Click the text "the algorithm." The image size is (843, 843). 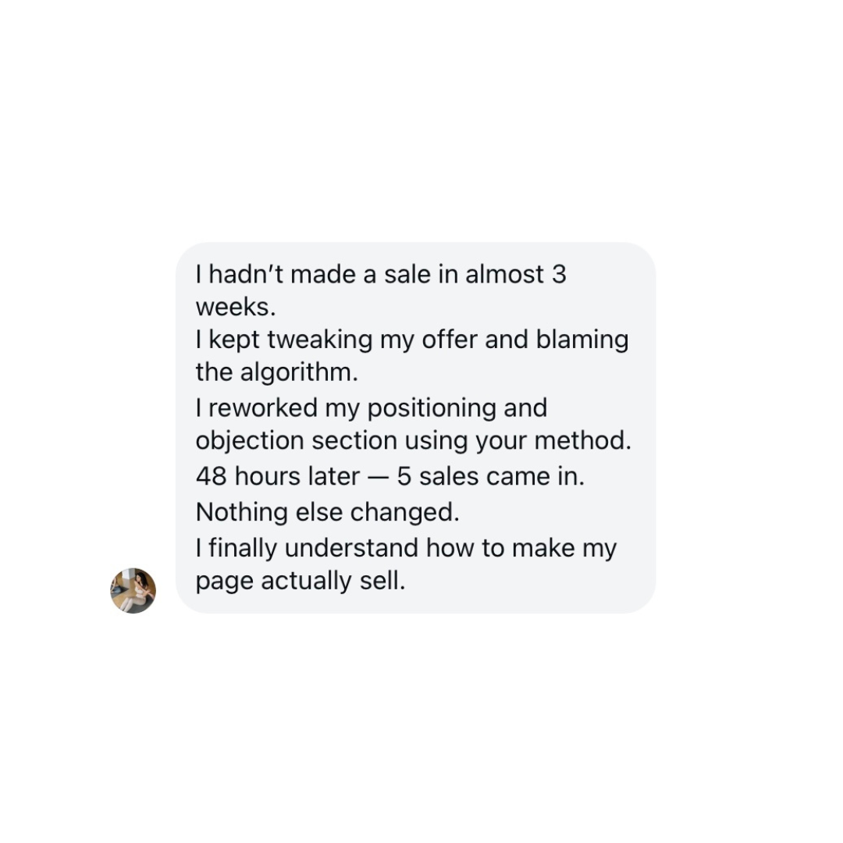276,372
